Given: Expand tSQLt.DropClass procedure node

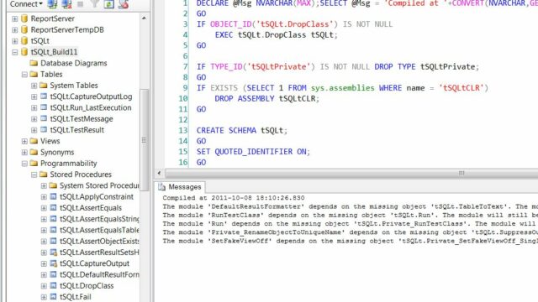Looking at the screenshot, I should (44, 285).
